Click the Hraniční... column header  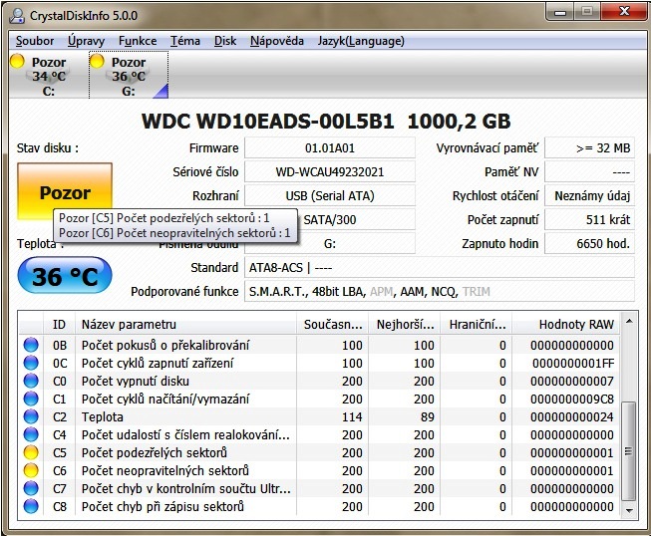[x=477, y=325]
